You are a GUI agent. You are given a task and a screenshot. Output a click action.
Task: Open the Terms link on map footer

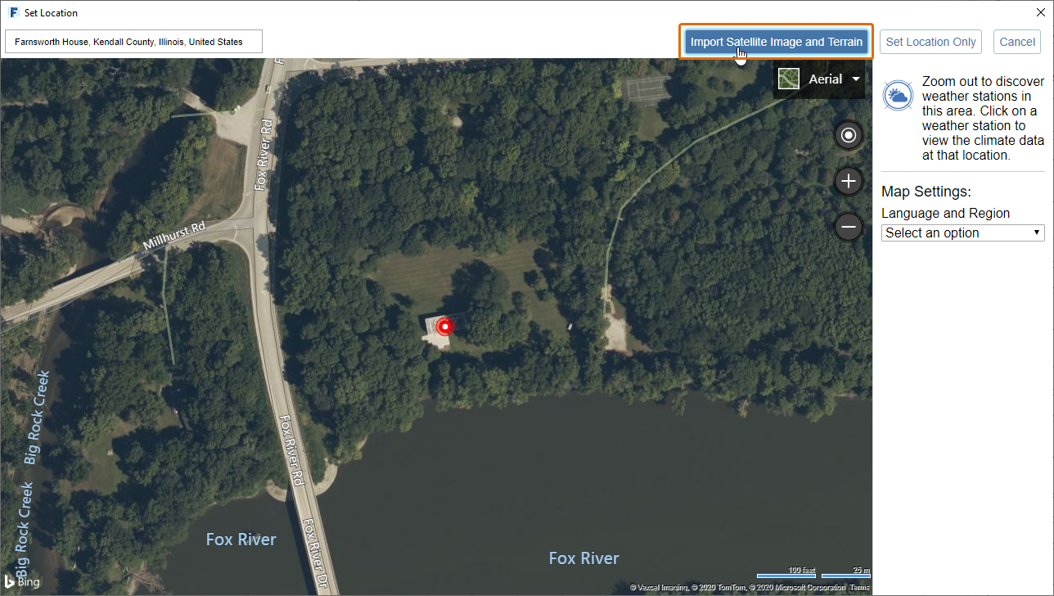pyautogui.click(x=859, y=588)
